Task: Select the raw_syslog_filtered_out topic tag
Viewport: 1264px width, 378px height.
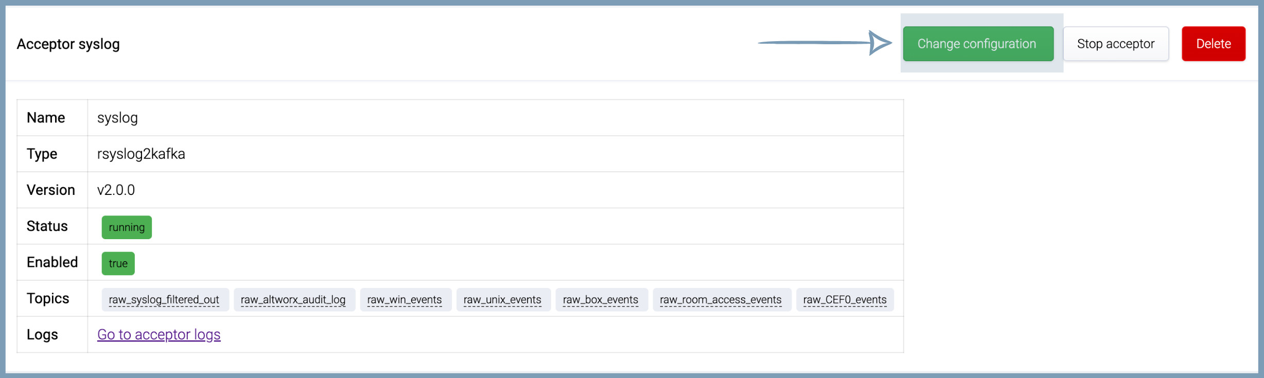Action: pos(164,299)
